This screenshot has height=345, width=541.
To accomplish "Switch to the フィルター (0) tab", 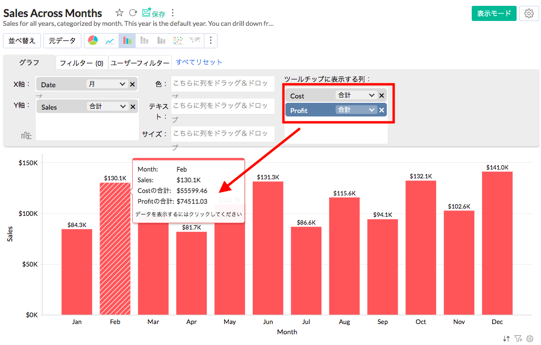I will point(81,63).
